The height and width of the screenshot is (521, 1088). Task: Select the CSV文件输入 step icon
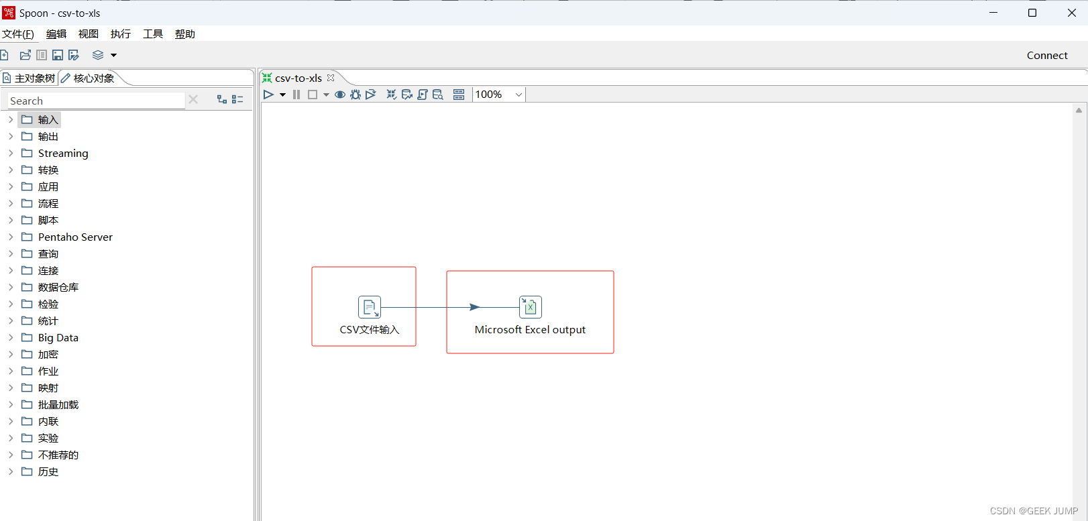[x=370, y=307]
